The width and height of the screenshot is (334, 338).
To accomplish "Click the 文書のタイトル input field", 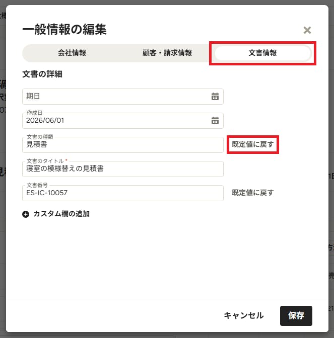I will point(122,169).
